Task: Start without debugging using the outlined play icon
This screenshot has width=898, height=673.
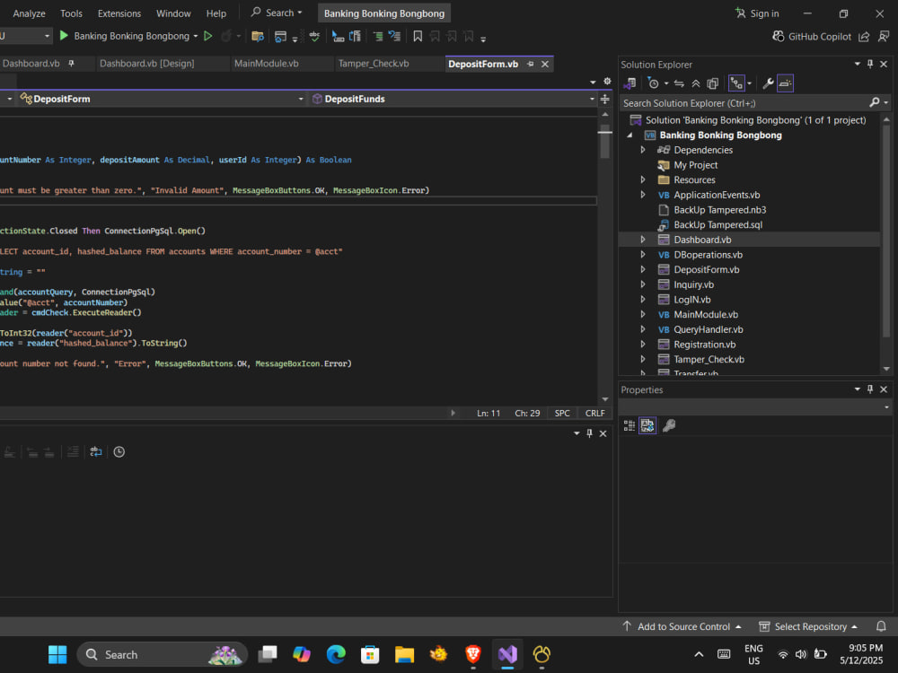Action: 208,36
